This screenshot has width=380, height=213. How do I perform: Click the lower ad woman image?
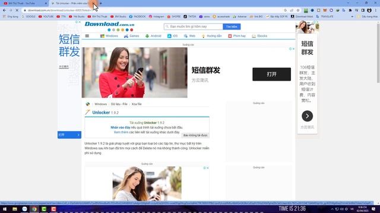point(147,183)
